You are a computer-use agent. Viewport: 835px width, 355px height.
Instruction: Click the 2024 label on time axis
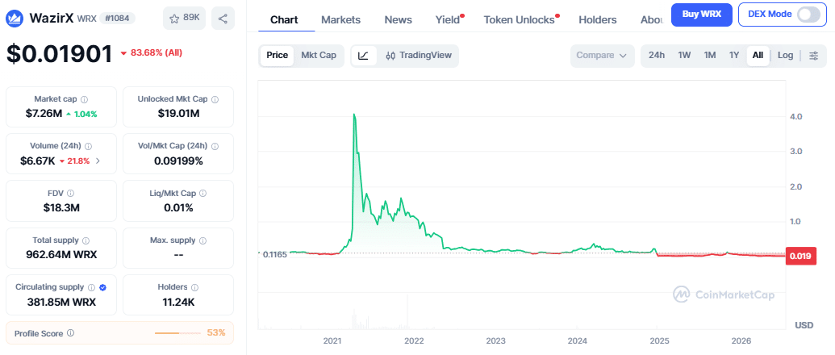[x=578, y=340]
